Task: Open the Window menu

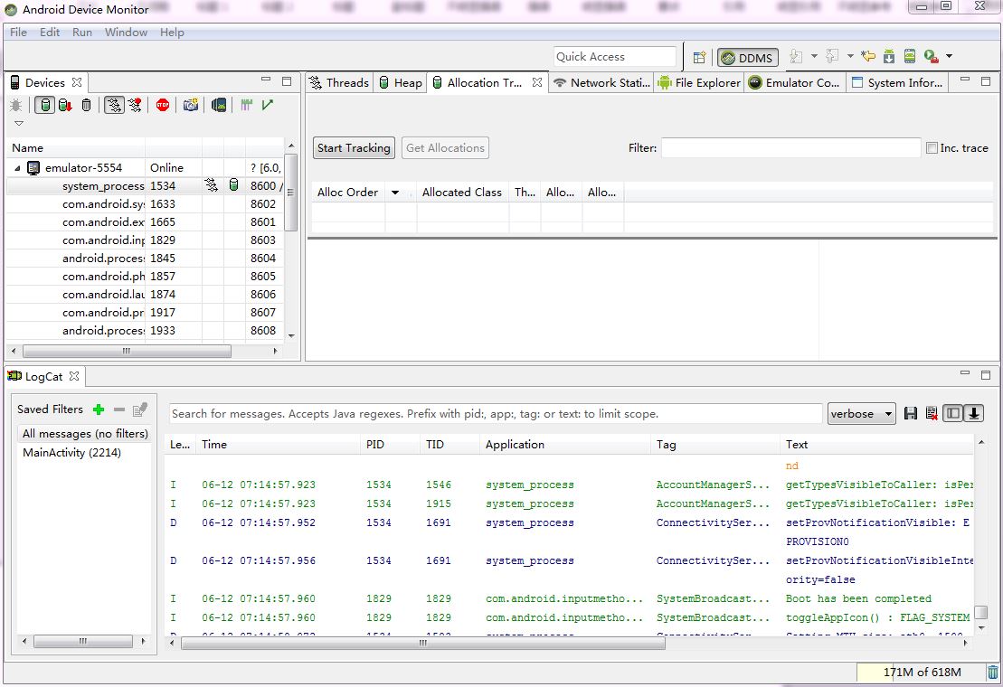Action: click(126, 32)
